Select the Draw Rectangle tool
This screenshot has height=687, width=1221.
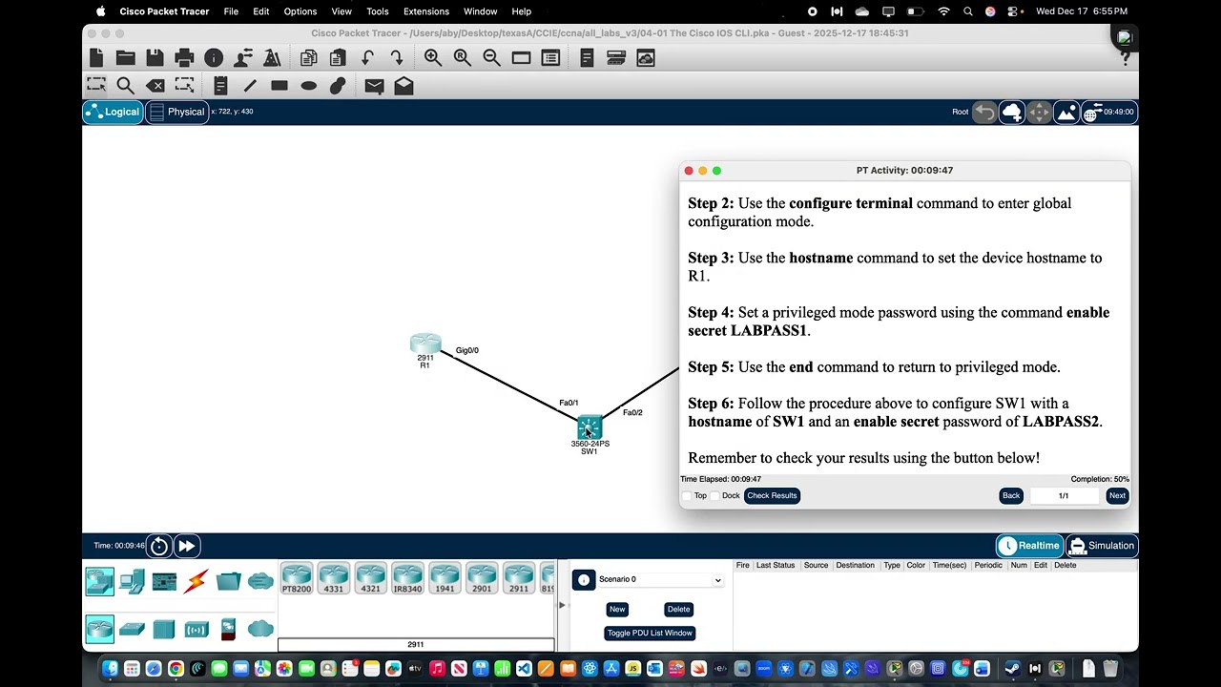coord(279,86)
